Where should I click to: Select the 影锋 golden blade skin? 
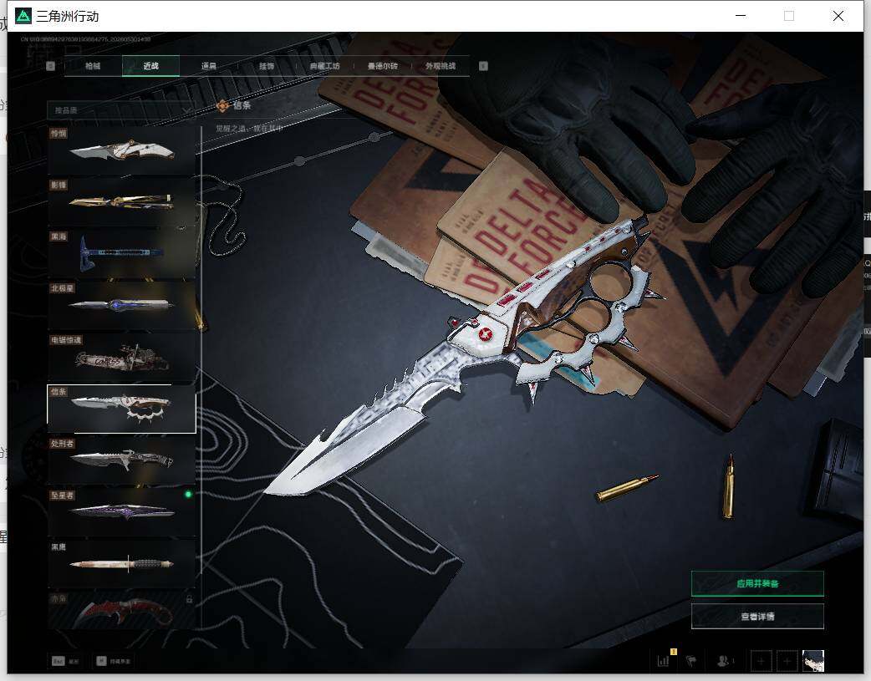122,201
